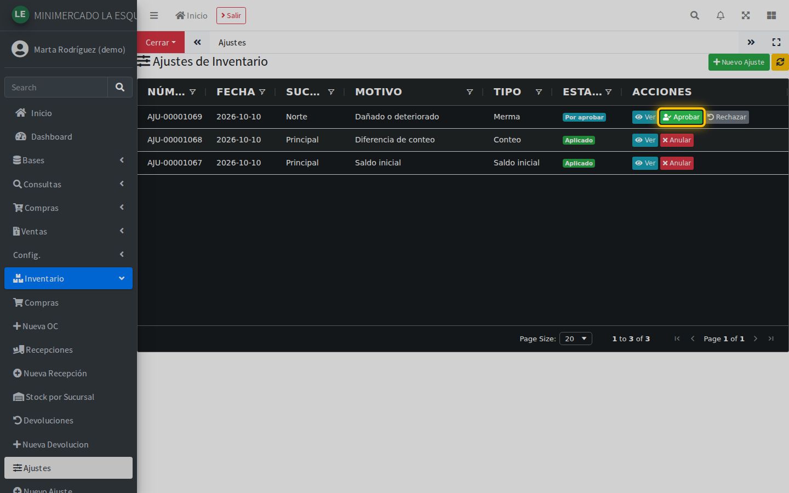Toggle the hamburger sidebar menu icon

pos(154,15)
